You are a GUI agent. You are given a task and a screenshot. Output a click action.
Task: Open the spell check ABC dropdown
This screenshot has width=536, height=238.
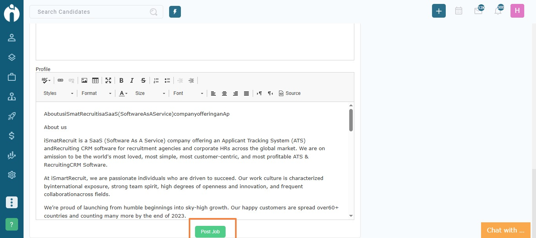46,80
